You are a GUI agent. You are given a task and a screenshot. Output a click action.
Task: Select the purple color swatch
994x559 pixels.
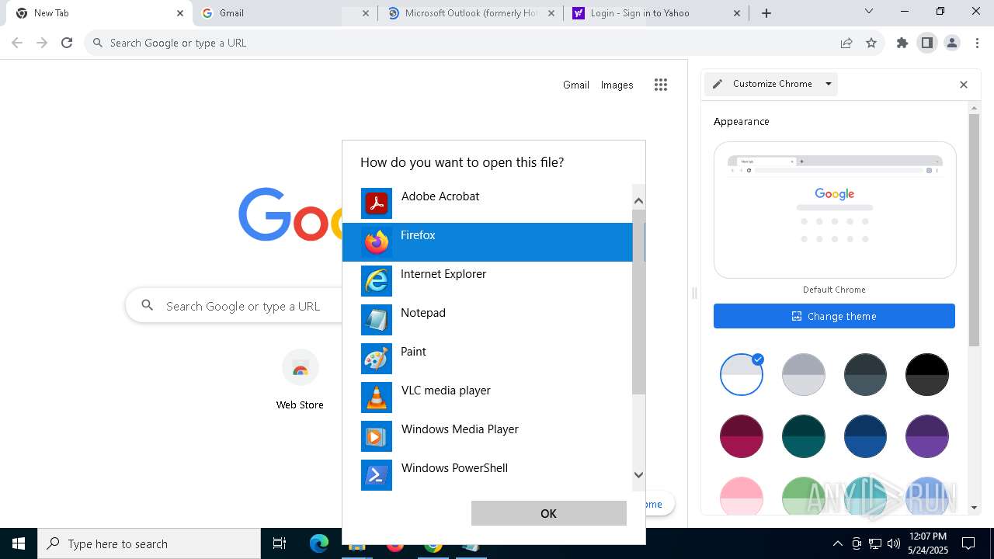point(927,436)
